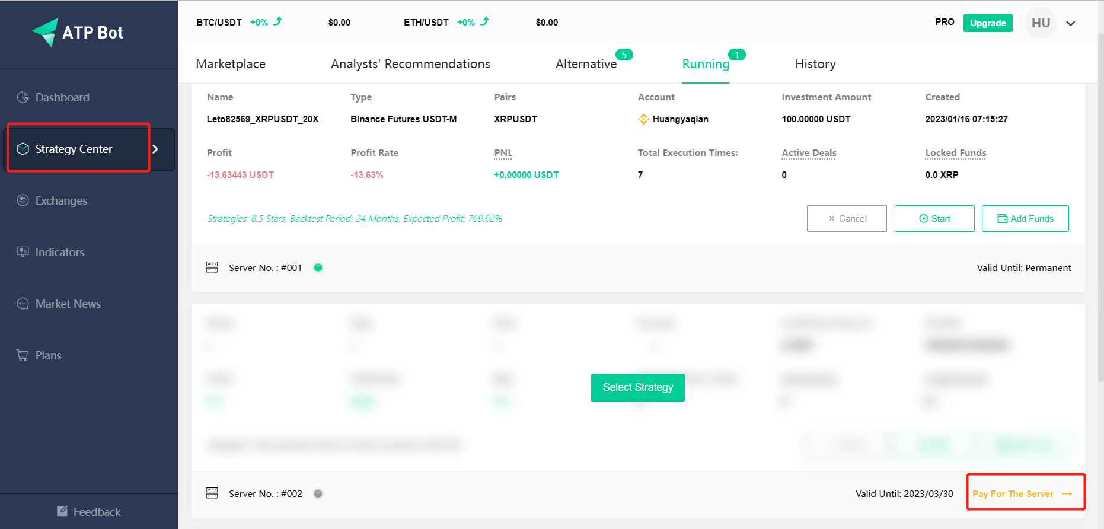Screen dimensions: 1104x529
Task: Click the server icon for Server #002
Action: pos(212,493)
